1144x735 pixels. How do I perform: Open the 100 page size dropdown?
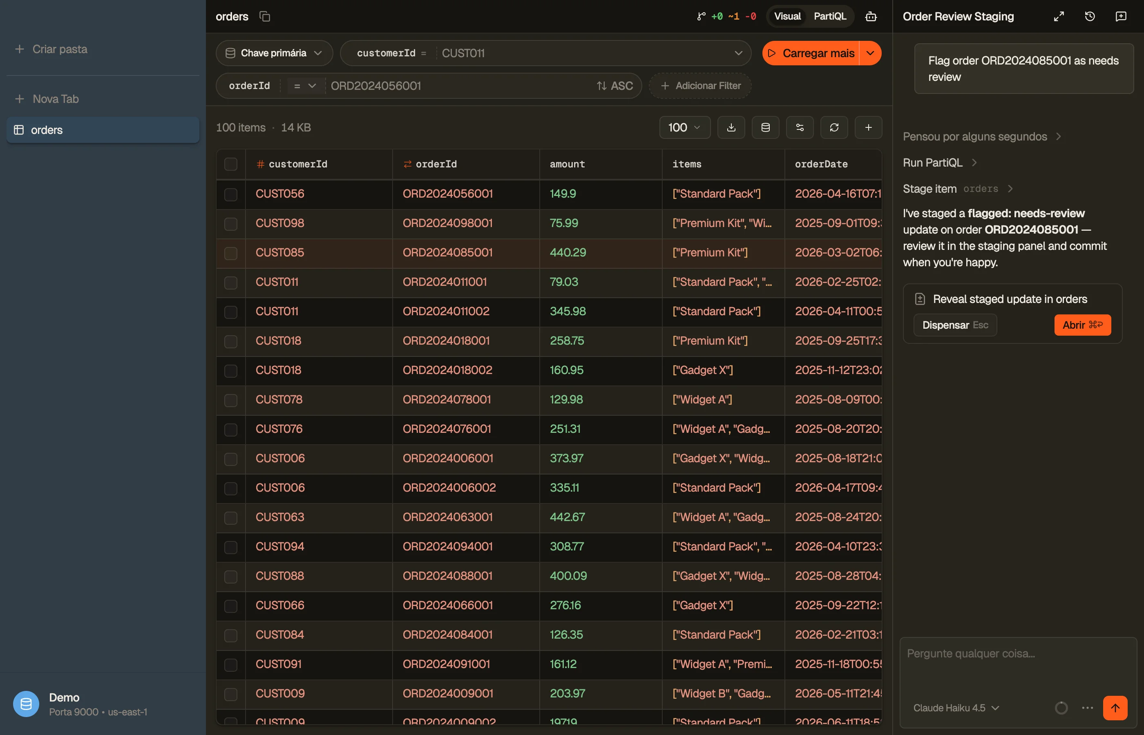[685, 127]
